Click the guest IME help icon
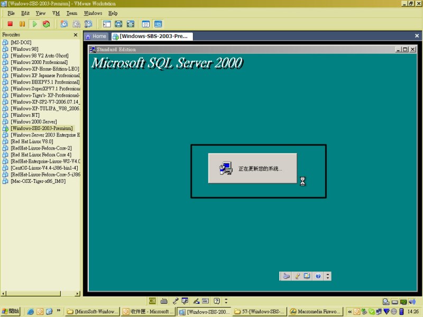 point(318,276)
